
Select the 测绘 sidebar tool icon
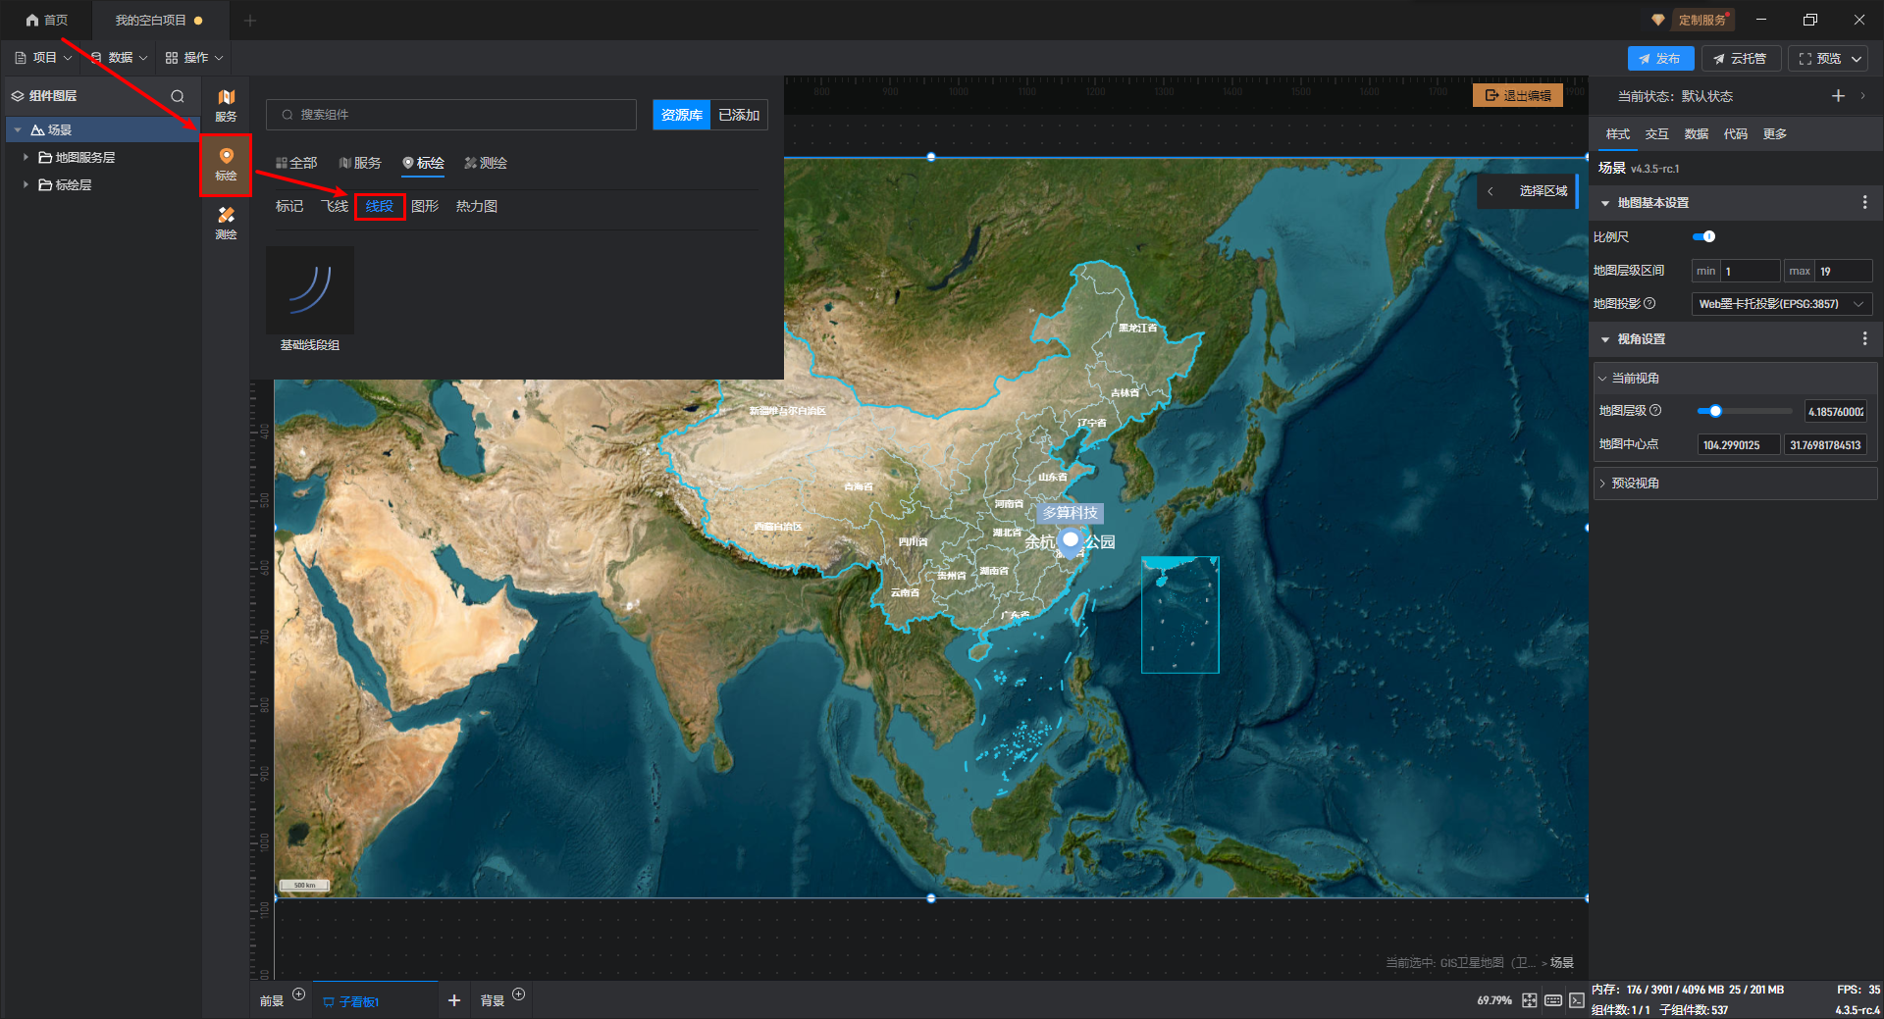click(x=226, y=223)
